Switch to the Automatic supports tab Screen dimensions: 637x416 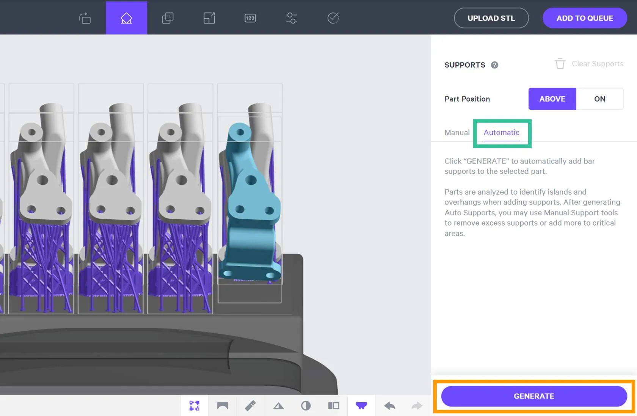(502, 132)
